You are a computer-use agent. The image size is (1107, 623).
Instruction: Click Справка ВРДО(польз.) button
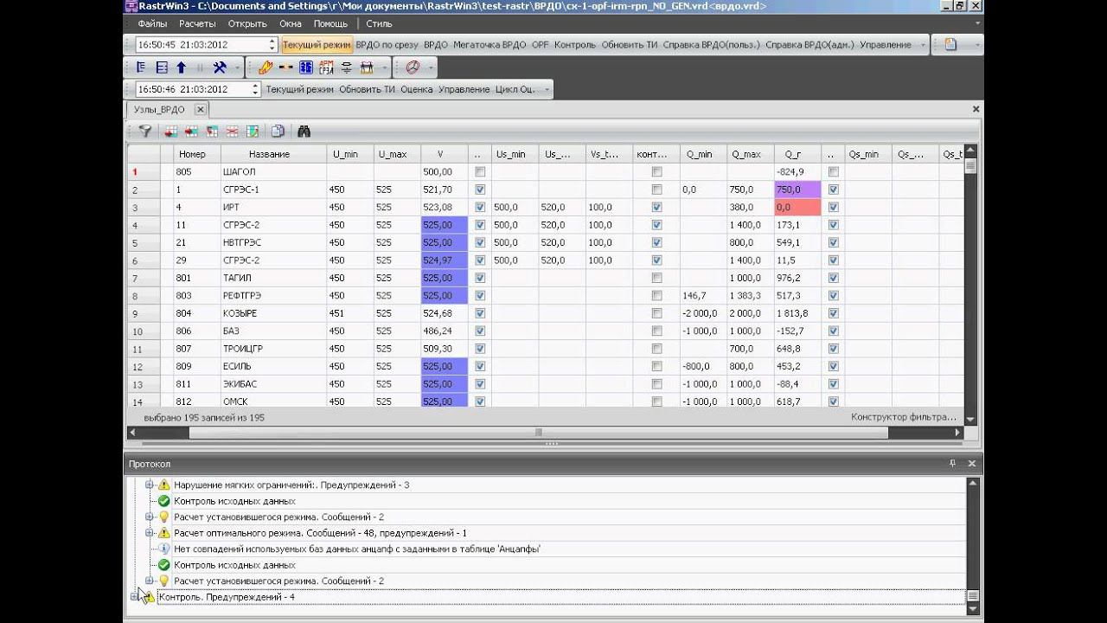click(x=712, y=44)
